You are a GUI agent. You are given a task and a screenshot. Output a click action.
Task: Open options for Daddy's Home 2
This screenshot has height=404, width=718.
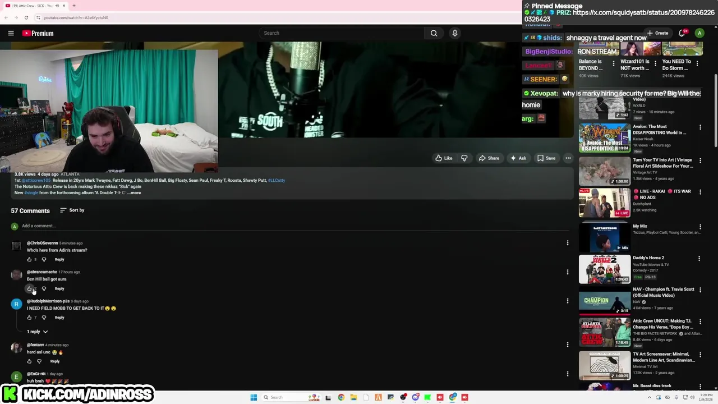(x=699, y=259)
